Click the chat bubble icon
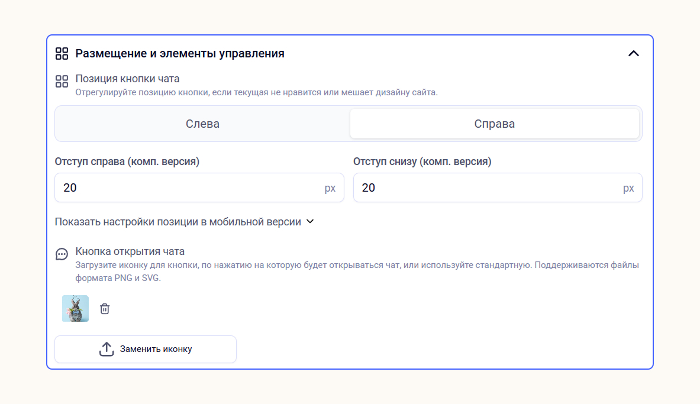The image size is (700, 404). (62, 254)
